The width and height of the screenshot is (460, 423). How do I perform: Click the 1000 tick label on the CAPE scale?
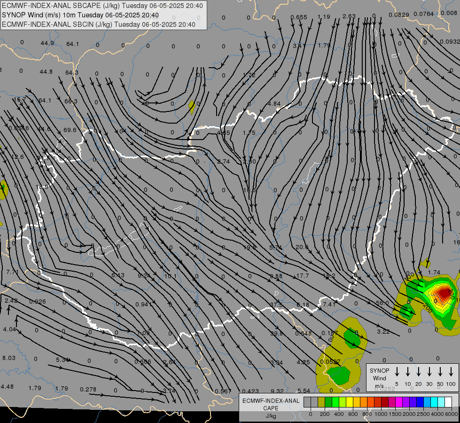click(x=381, y=414)
